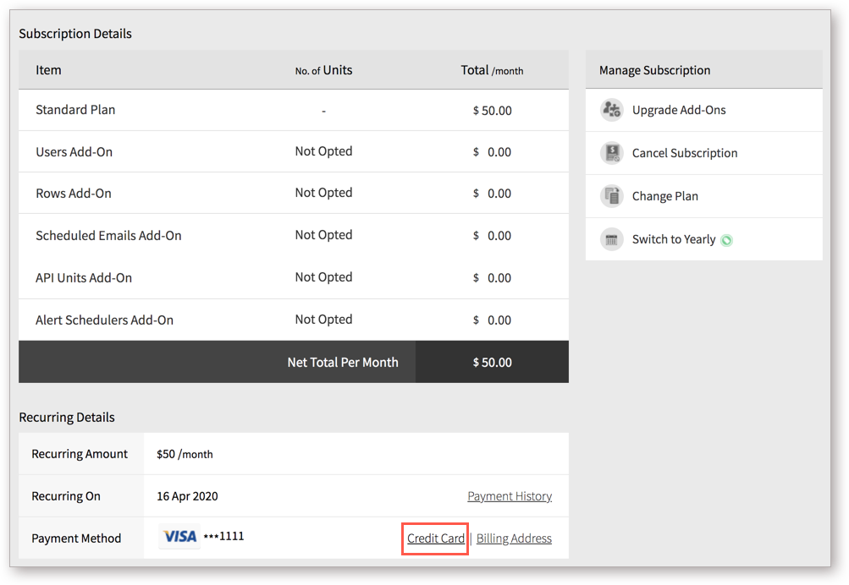Click the Rows Add-On item
This screenshot has width=849, height=585.
coord(74,194)
